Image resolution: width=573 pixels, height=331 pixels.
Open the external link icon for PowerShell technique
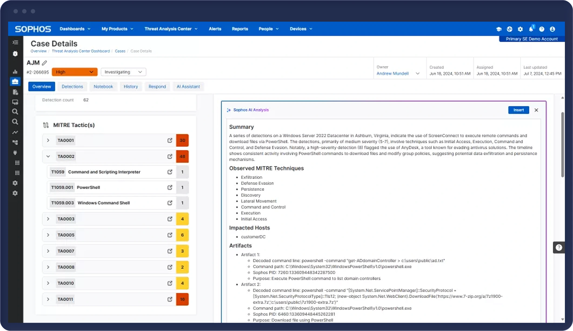170,187
